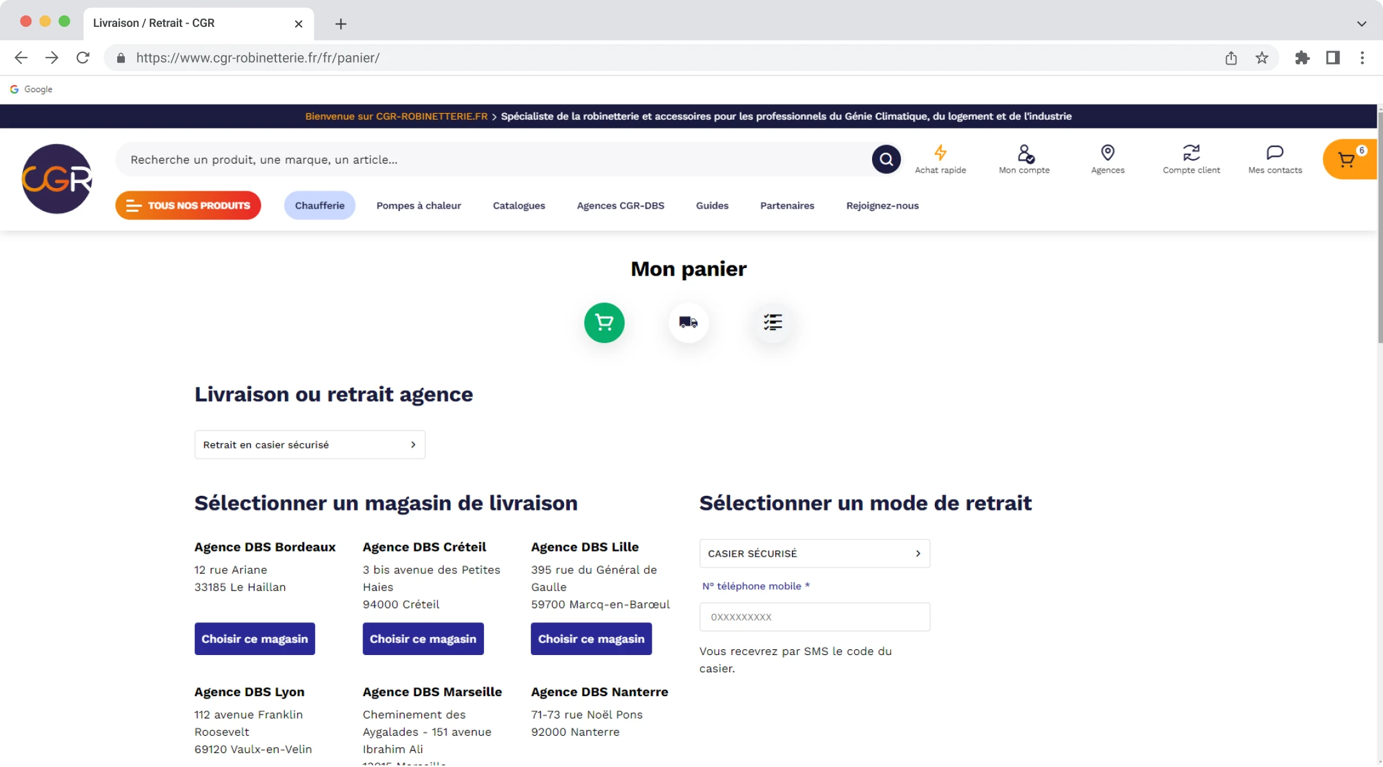Click Agence DBS Nanterre heading
This screenshot has height=767, width=1383.
[599, 692]
